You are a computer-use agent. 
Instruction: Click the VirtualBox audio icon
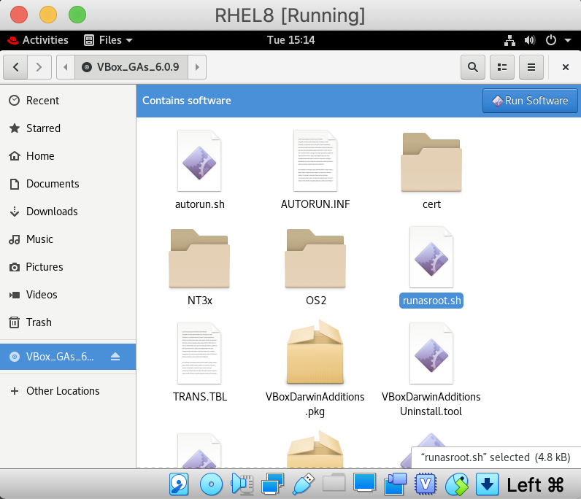[x=242, y=484]
